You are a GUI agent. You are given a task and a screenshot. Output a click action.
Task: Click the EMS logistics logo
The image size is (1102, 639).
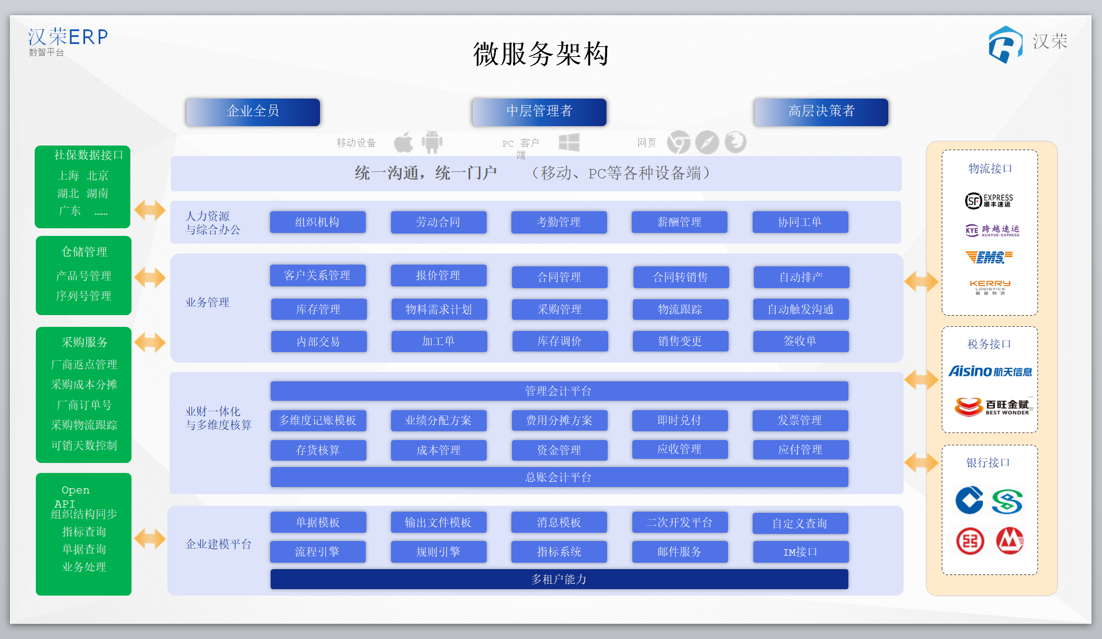coord(989,257)
